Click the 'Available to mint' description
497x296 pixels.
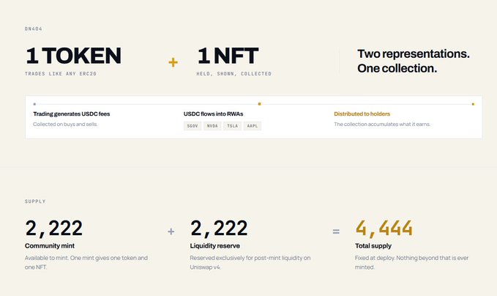click(x=86, y=262)
